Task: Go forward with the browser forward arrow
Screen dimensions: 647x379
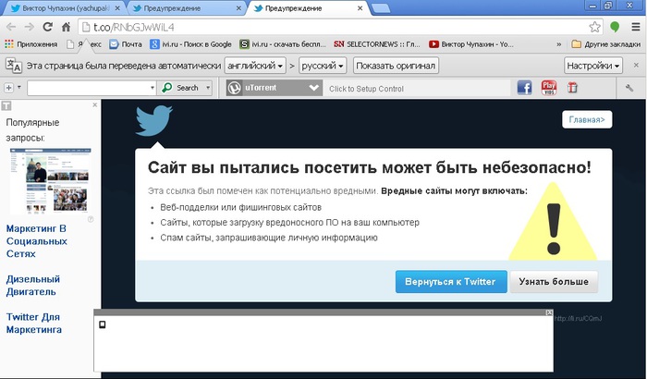Action: pos(30,27)
